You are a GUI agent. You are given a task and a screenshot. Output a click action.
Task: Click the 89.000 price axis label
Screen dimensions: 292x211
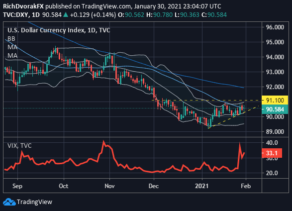[x=275, y=132]
